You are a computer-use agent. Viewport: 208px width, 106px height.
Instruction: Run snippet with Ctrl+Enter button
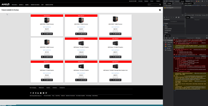click(x=198, y=15)
